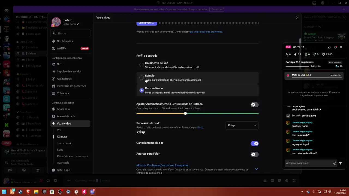Click the Vamos verificar mic test button
349x196 pixels.
[147, 23]
